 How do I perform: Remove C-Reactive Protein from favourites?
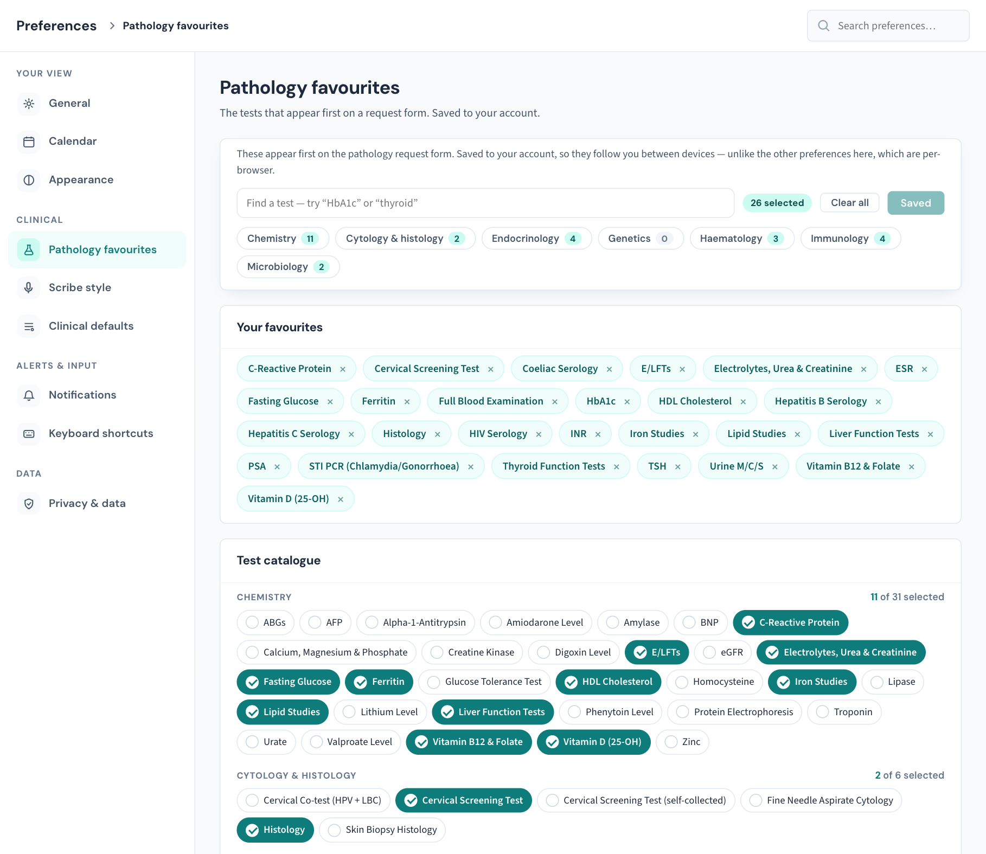coord(343,369)
